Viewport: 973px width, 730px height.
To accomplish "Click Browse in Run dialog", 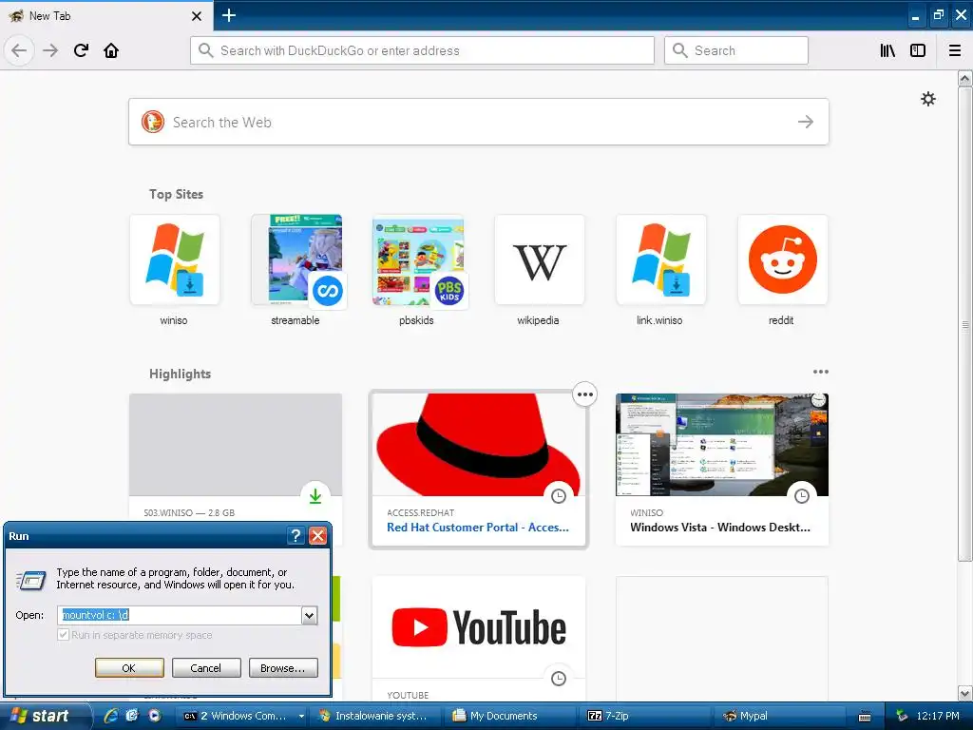I will [283, 668].
